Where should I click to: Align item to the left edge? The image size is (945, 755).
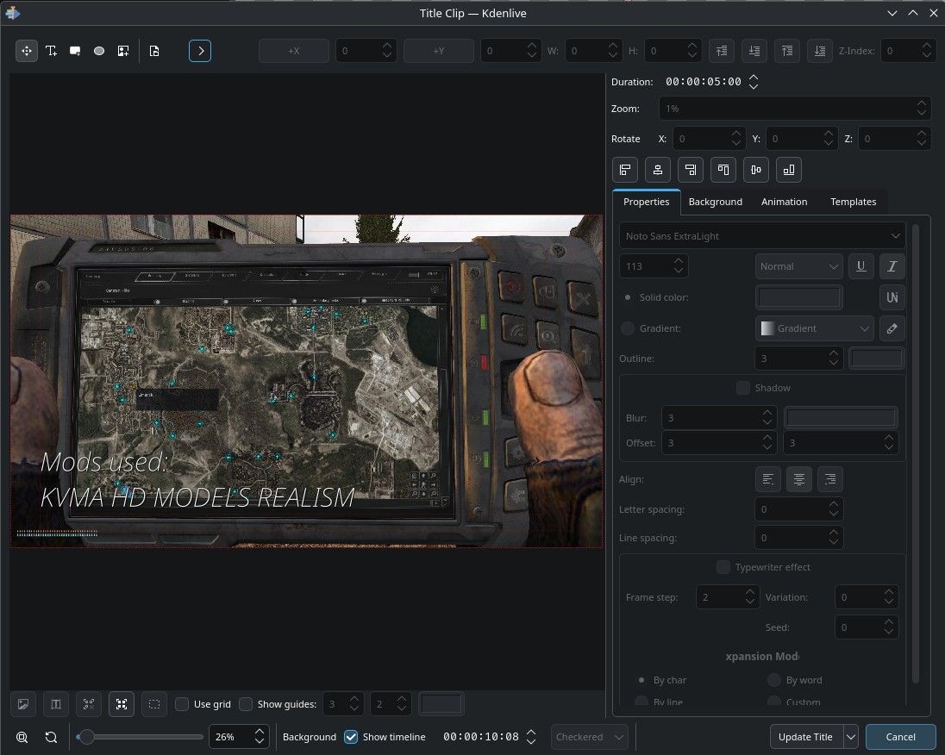pyautogui.click(x=625, y=170)
